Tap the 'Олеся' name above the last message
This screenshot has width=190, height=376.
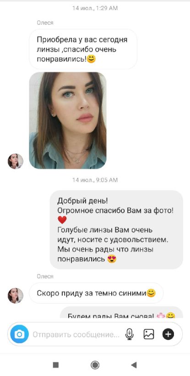click(x=45, y=276)
